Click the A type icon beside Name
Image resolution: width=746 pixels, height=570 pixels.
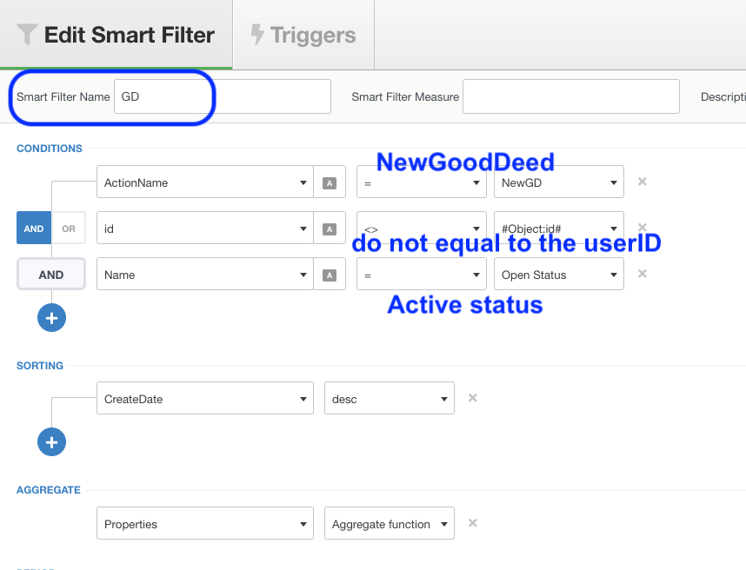(330, 275)
